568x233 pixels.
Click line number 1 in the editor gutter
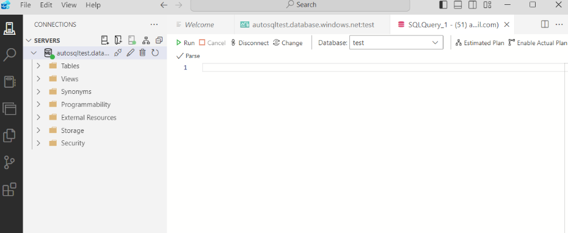[x=186, y=67]
